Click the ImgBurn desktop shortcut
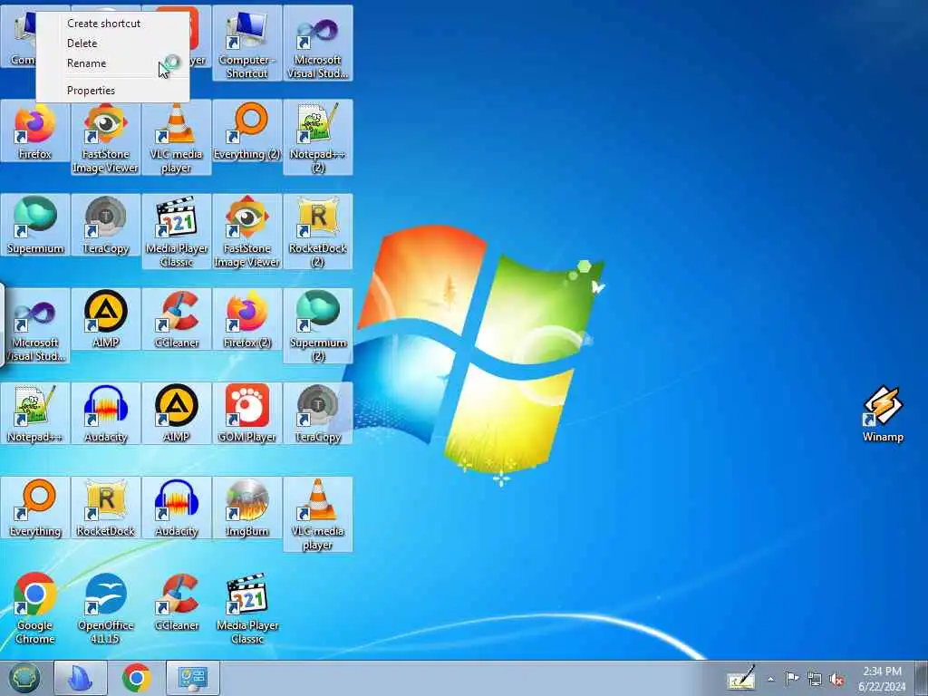 point(246,507)
